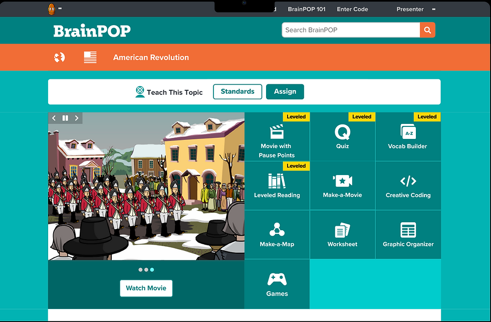Click the Leveled badge on Quiz
The height and width of the screenshot is (322, 491).
click(362, 117)
